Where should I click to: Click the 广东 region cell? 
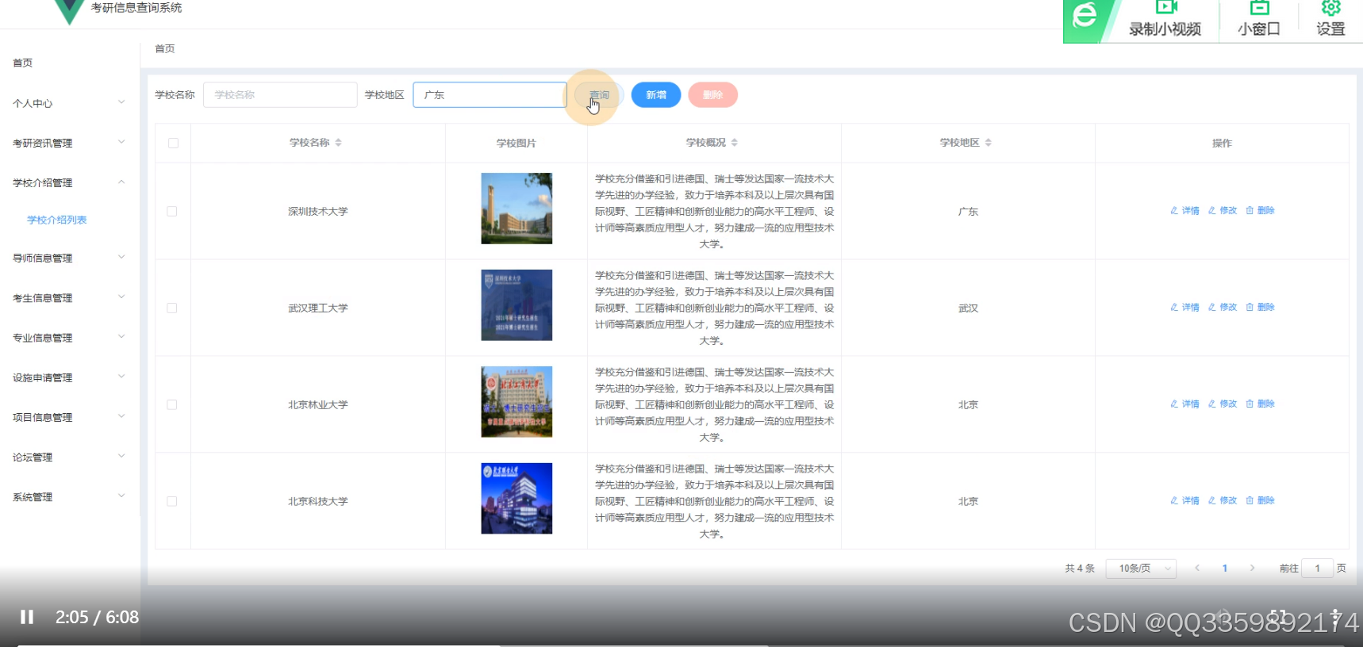(x=968, y=212)
